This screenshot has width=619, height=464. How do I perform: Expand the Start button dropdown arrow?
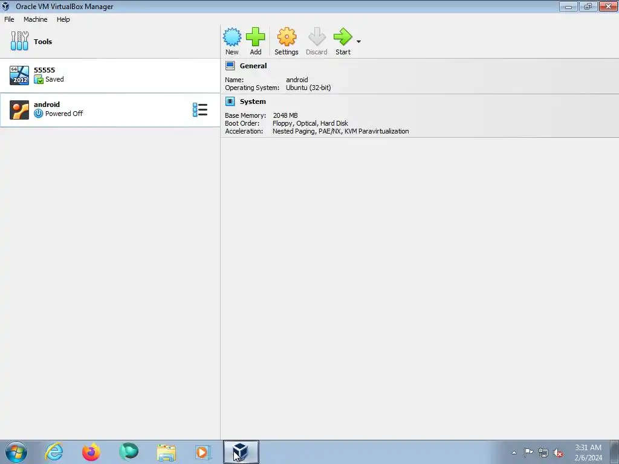358,42
